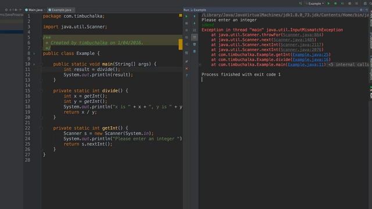Toggle the Pin Tab icon in Run panel
Screen dimensions: 372x209
point(187,62)
